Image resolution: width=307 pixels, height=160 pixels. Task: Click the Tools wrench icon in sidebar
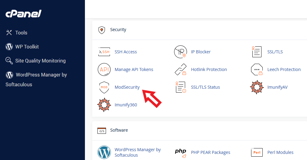tap(9, 33)
